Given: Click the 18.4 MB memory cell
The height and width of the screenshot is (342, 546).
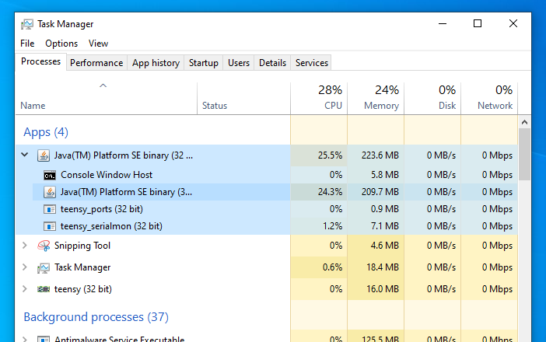Looking at the screenshot, I should click(376, 267).
